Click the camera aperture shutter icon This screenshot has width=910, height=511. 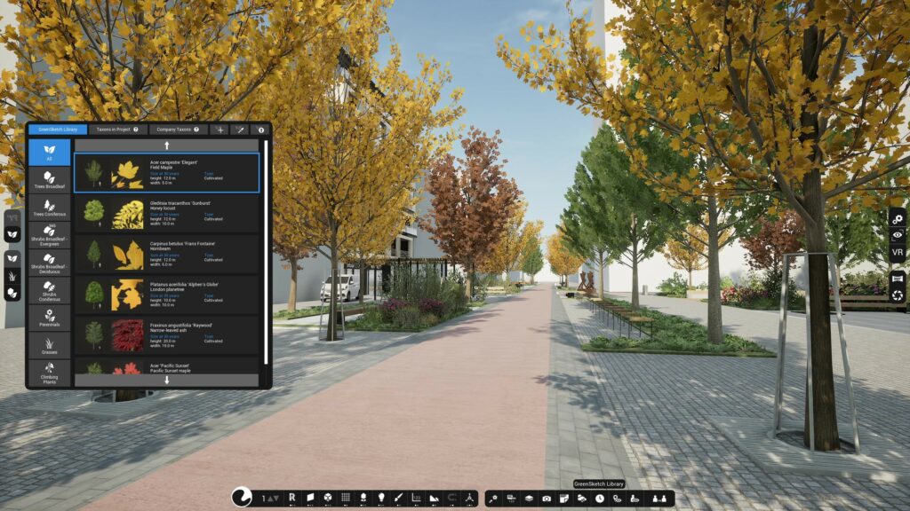pyautogui.click(x=898, y=295)
